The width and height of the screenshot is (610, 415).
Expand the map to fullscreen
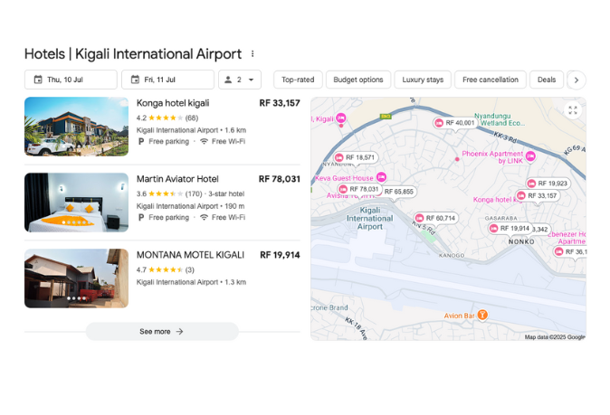coord(572,110)
